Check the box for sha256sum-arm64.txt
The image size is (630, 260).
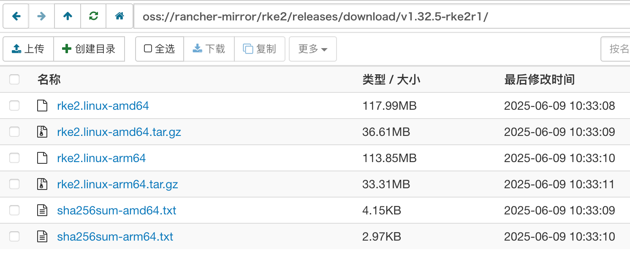[x=14, y=236]
